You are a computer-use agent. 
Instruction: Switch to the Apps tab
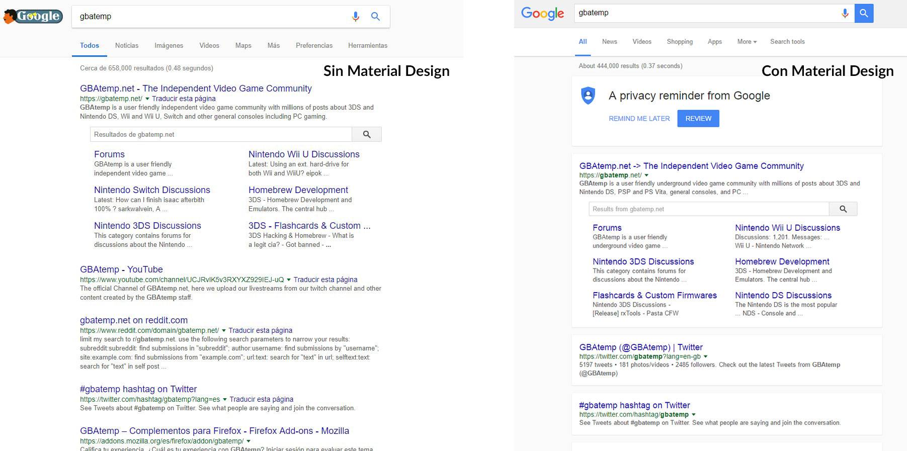click(715, 42)
